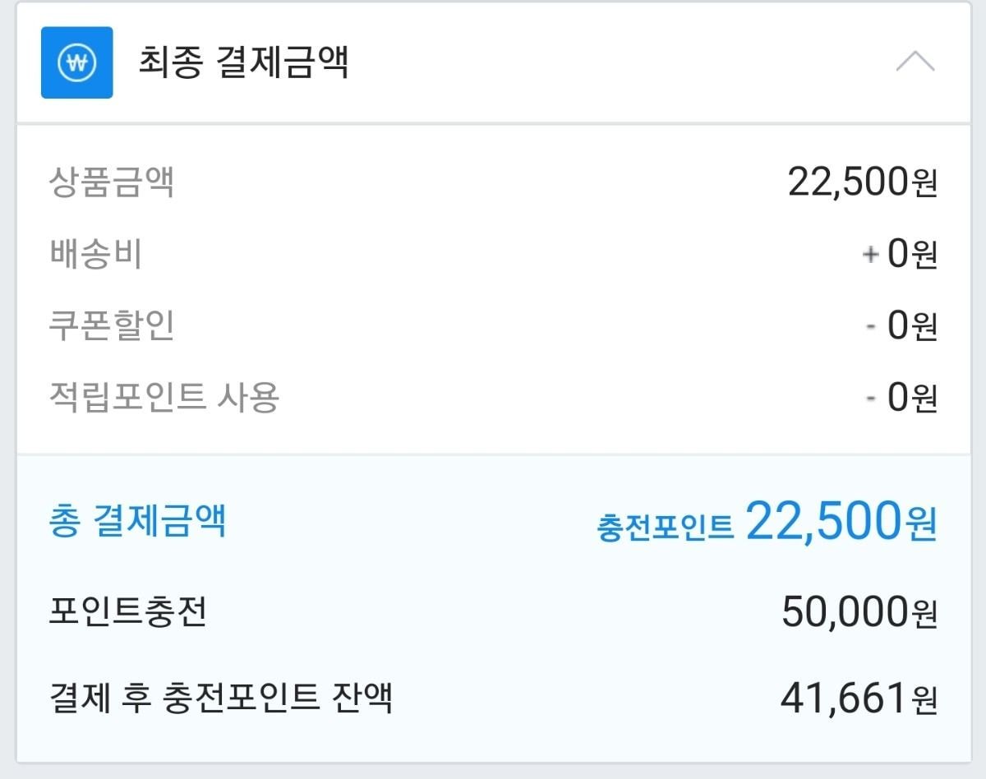This screenshot has width=986, height=779.
Task: Select the 결제 후 충전포인트 잔액 label
Action: pos(220,699)
